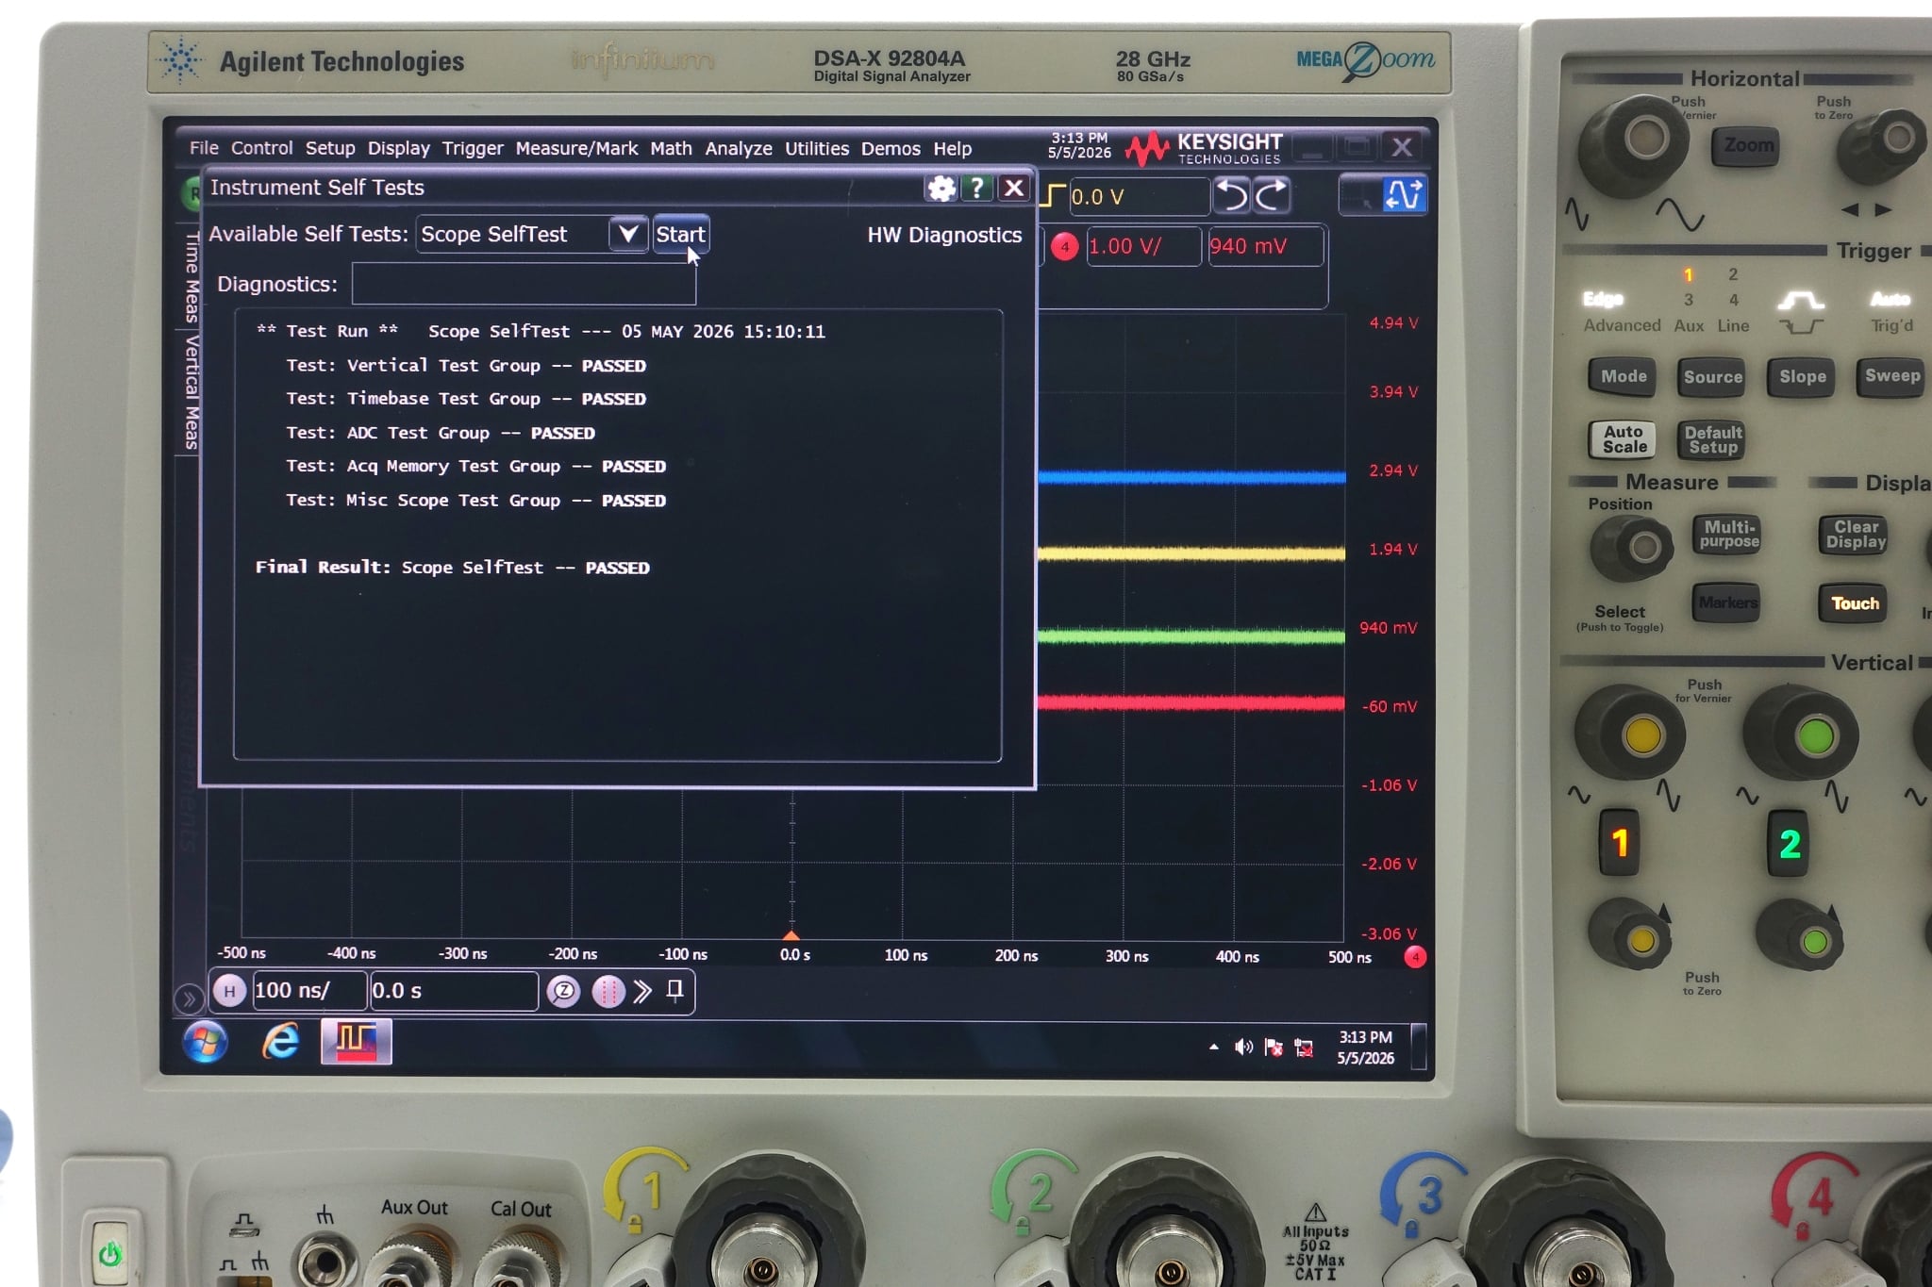The width and height of the screenshot is (1932, 1287).
Task: Expand horizontal controls with double chevron
Action: (x=643, y=991)
